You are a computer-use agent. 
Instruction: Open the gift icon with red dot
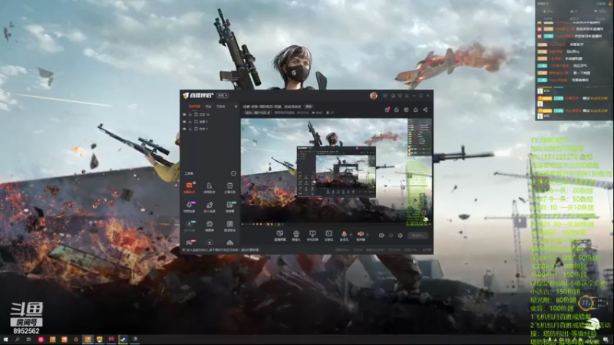[388, 110]
